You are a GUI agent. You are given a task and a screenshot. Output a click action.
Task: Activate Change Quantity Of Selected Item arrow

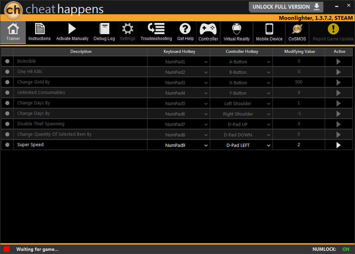tap(338, 134)
